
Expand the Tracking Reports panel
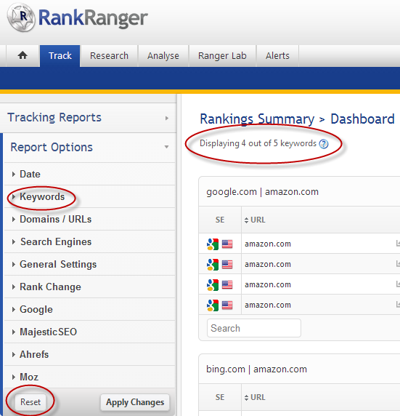[89, 118]
